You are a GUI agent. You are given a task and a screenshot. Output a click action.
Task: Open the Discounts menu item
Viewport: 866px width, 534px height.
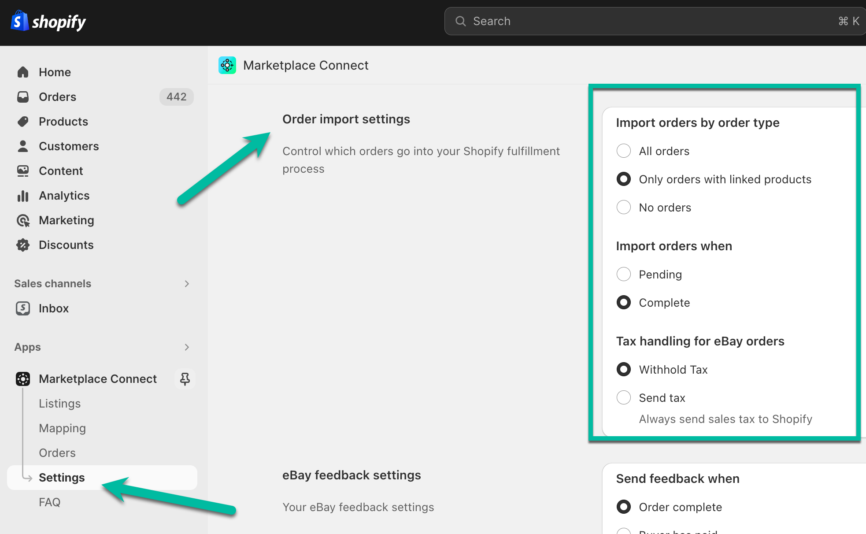102,245
